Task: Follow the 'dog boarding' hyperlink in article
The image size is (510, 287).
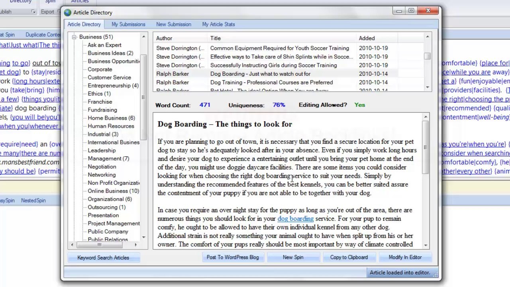Action: 296,218
